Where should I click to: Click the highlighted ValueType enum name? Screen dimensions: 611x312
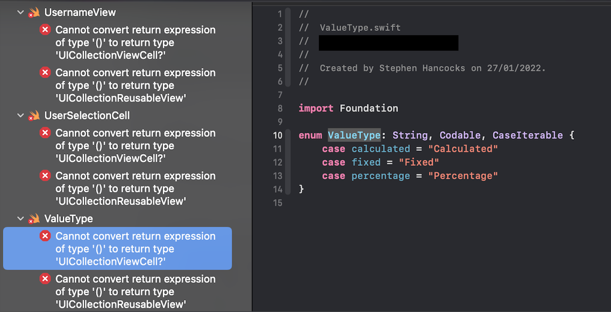(354, 135)
